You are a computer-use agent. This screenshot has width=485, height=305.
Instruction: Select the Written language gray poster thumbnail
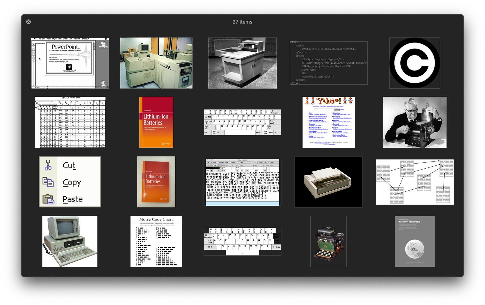[415, 241]
